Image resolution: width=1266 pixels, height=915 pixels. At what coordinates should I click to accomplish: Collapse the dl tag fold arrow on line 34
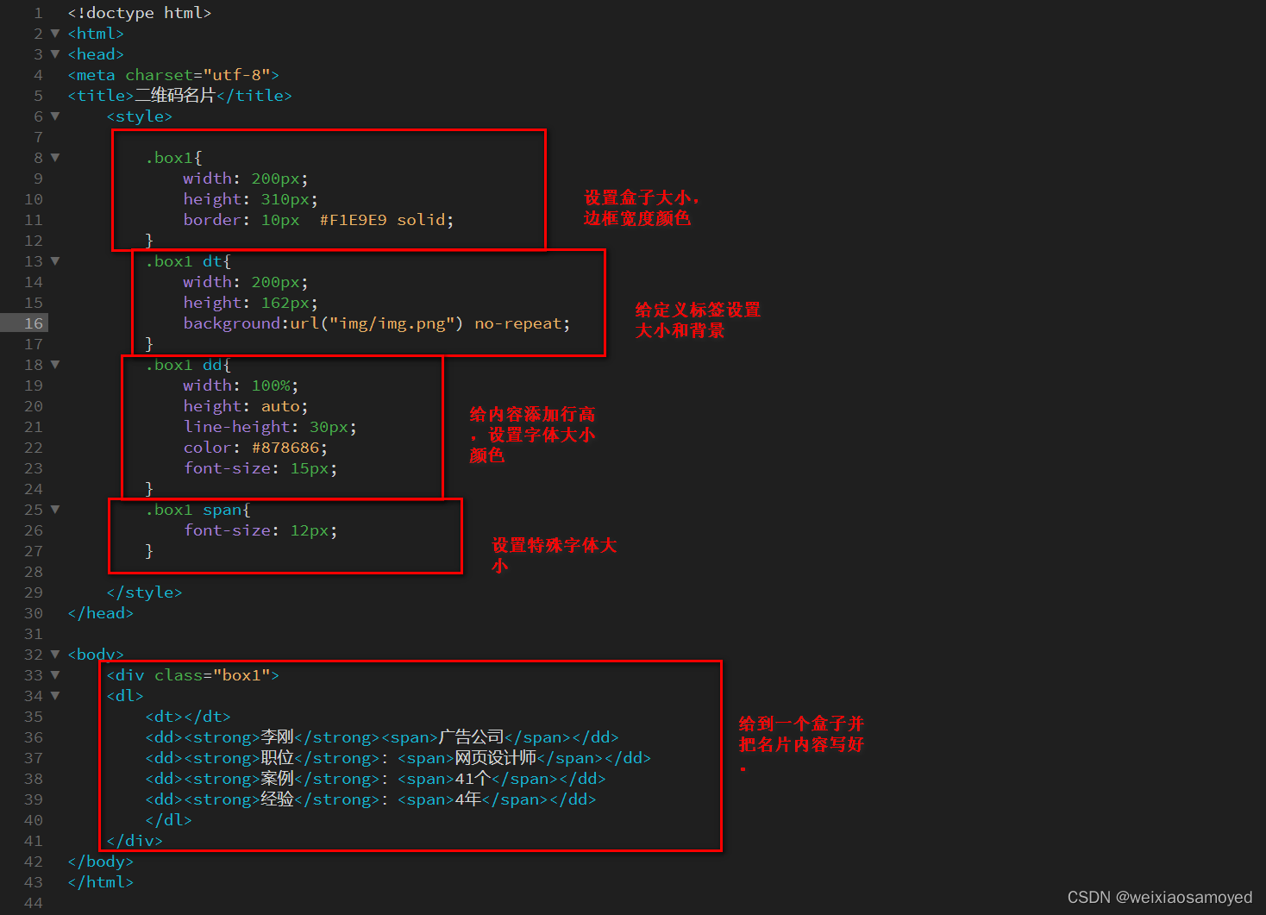[55, 696]
